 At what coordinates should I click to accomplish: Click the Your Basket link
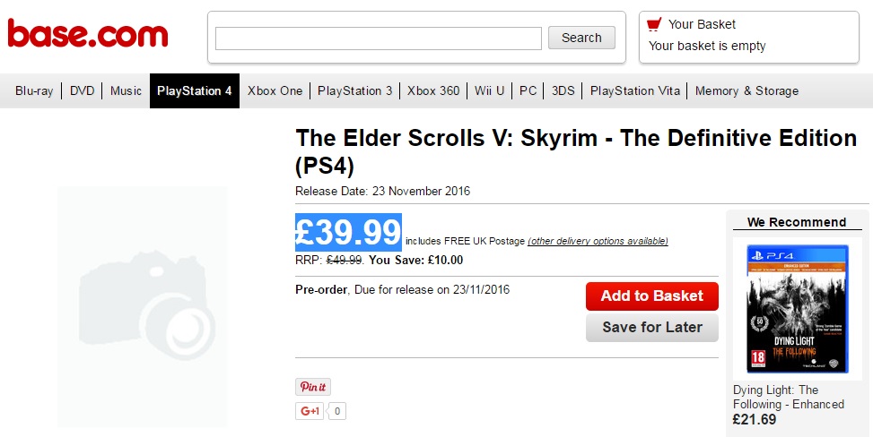pyautogui.click(x=702, y=24)
